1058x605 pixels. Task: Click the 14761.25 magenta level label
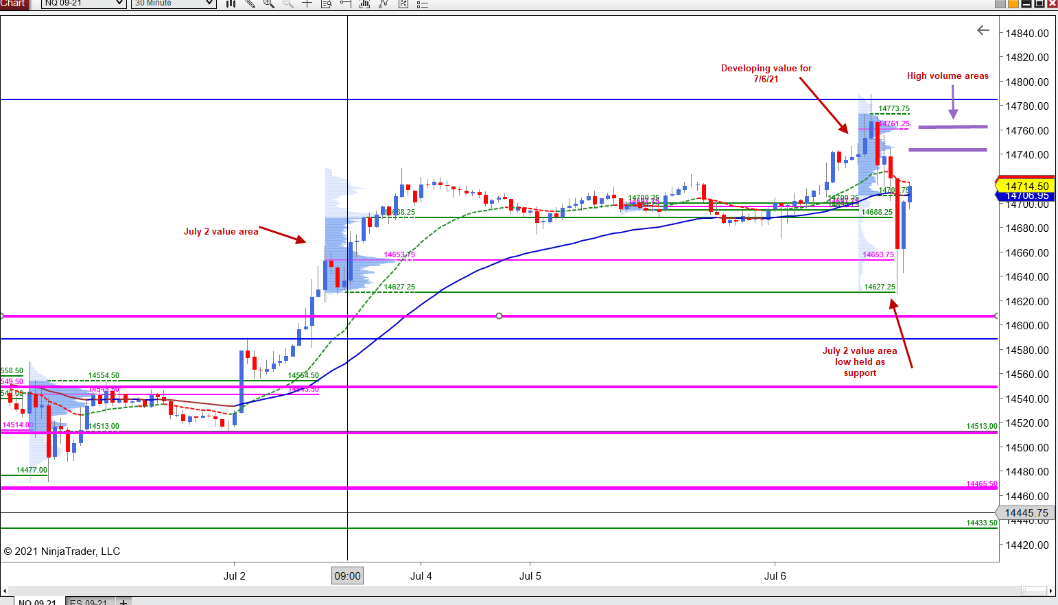(x=895, y=124)
